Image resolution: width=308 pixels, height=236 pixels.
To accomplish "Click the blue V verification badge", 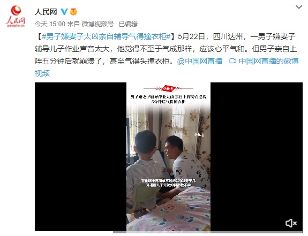I will tap(64, 12).
